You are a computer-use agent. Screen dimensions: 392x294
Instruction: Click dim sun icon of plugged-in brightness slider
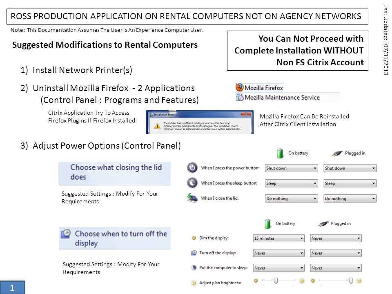tap(313, 281)
